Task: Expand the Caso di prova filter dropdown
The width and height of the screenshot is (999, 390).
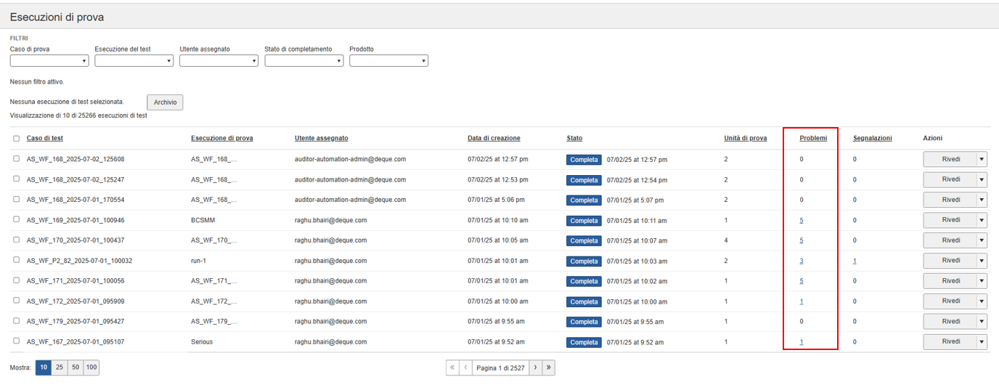Action: pos(49,61)
